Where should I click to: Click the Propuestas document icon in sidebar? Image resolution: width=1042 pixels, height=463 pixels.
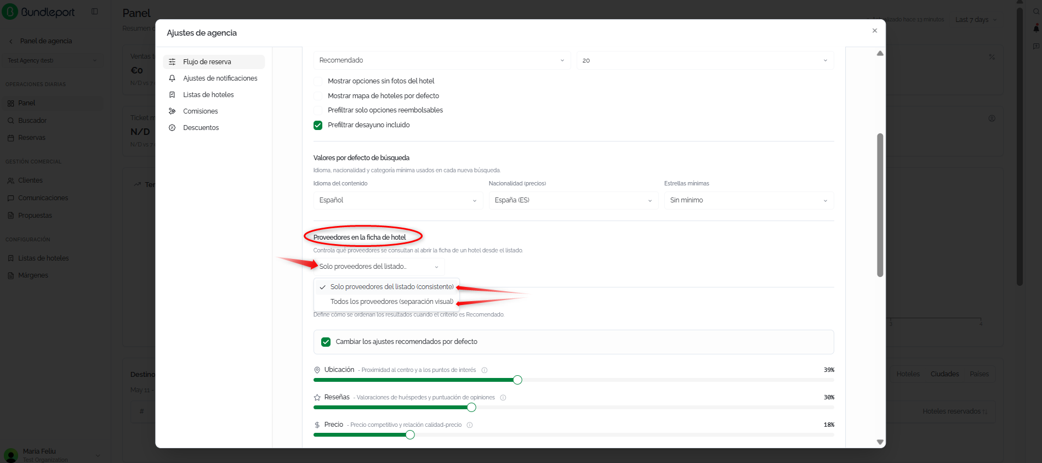coord(11,216)
